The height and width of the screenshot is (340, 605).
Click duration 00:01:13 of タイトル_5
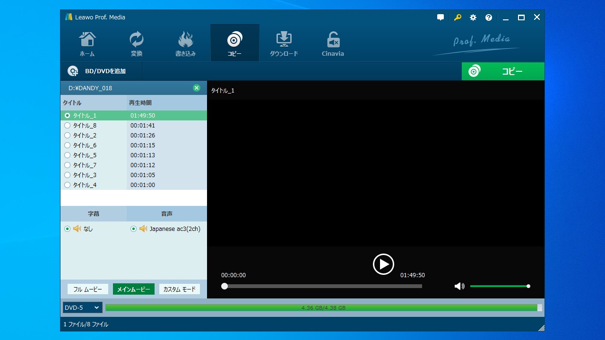click(143, 155)
